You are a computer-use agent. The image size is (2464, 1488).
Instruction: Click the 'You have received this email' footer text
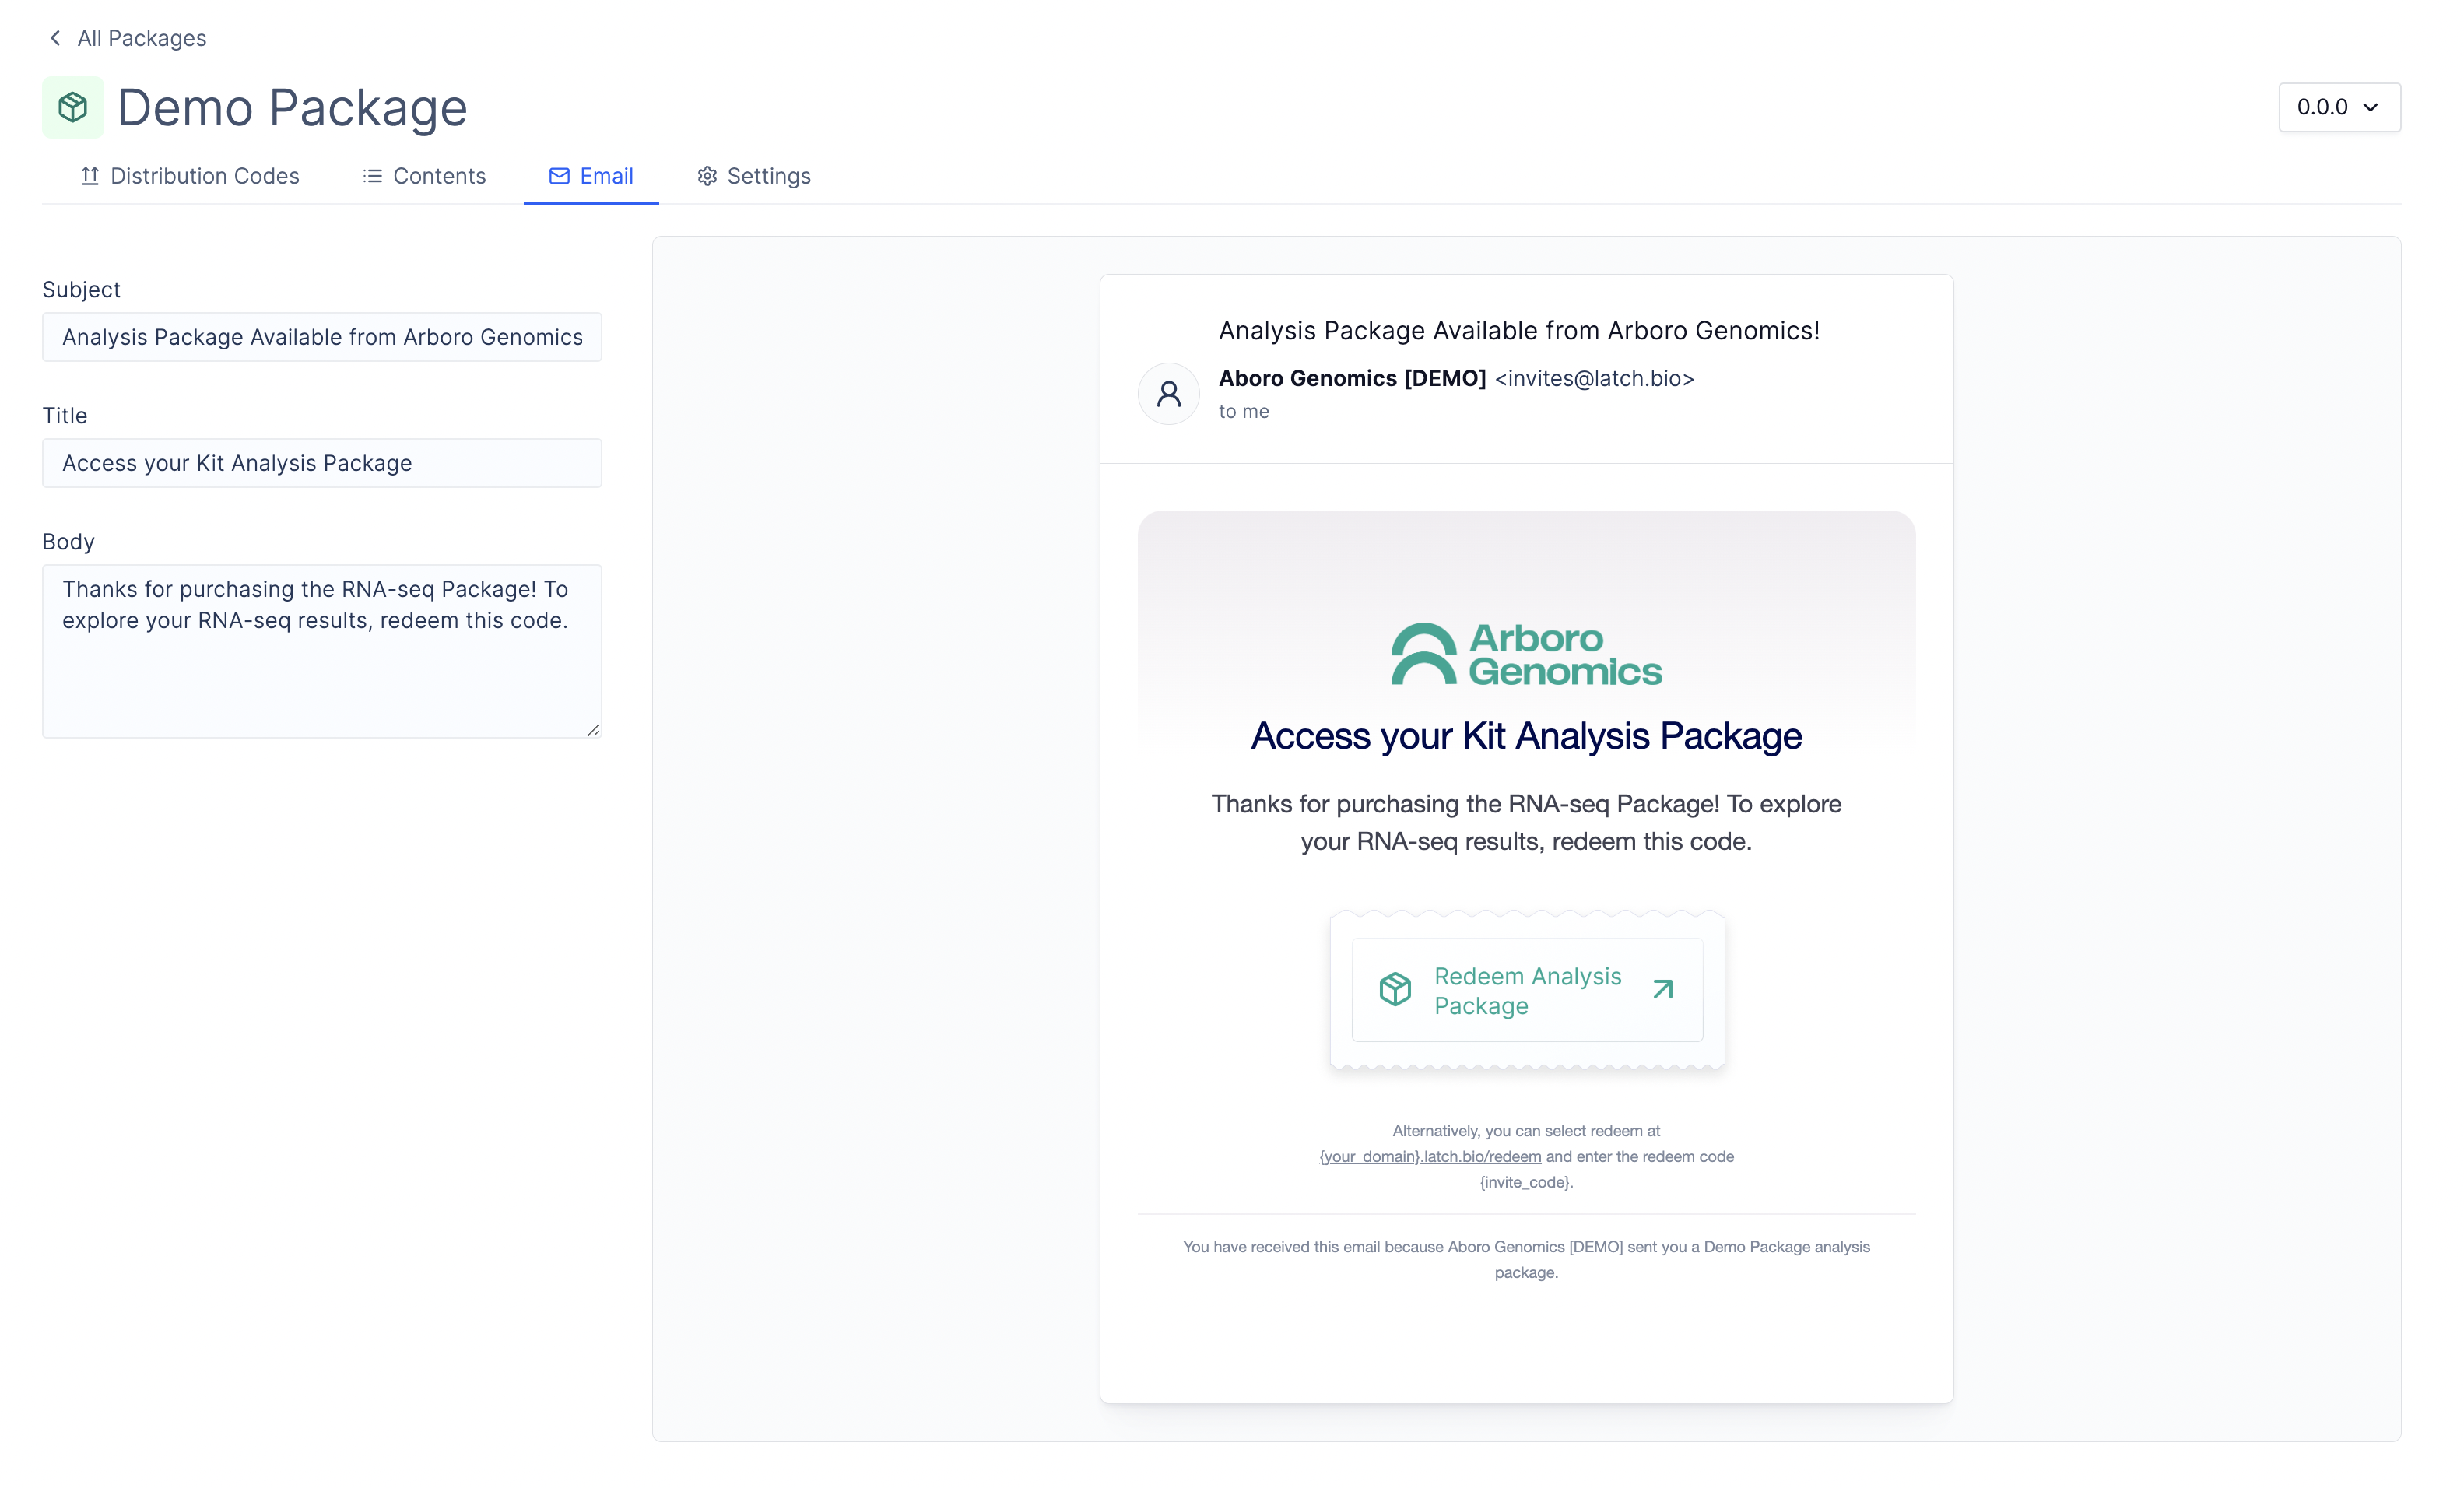pos(1526,1260)
